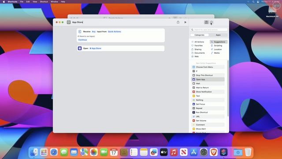Image resolution: width=282 pixels, height=159 pixels.
Task: Open Safari from the Dock
Action: pos(54,152)
